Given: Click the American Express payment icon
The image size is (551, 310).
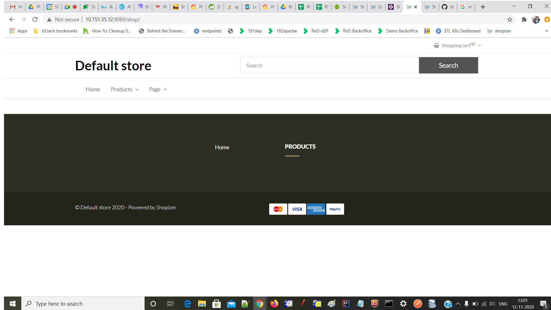Looking at the screenshot, I should (316, 209).
